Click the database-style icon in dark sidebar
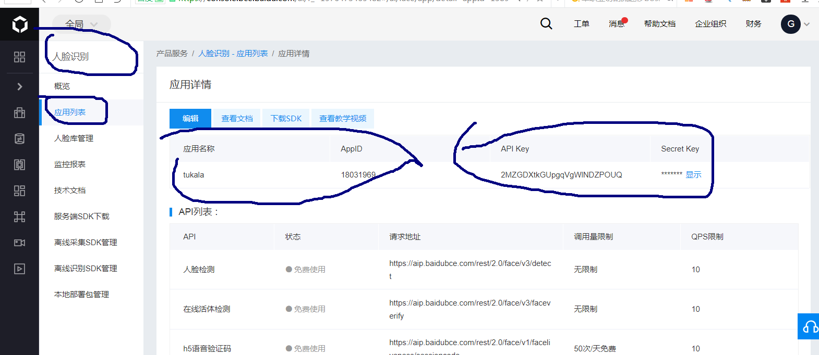Viewport: 819px width, 355px height. 19,138
